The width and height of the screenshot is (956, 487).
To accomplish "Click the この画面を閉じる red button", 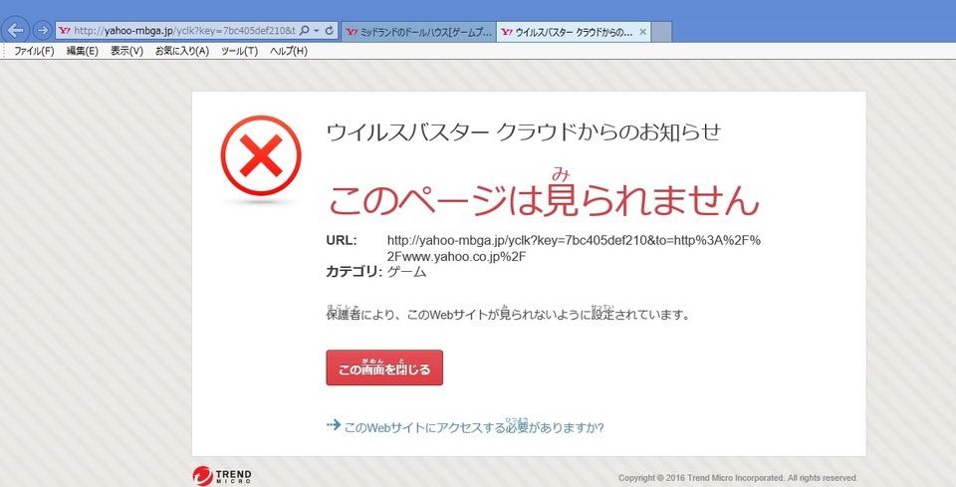I will tap(384, 367).
